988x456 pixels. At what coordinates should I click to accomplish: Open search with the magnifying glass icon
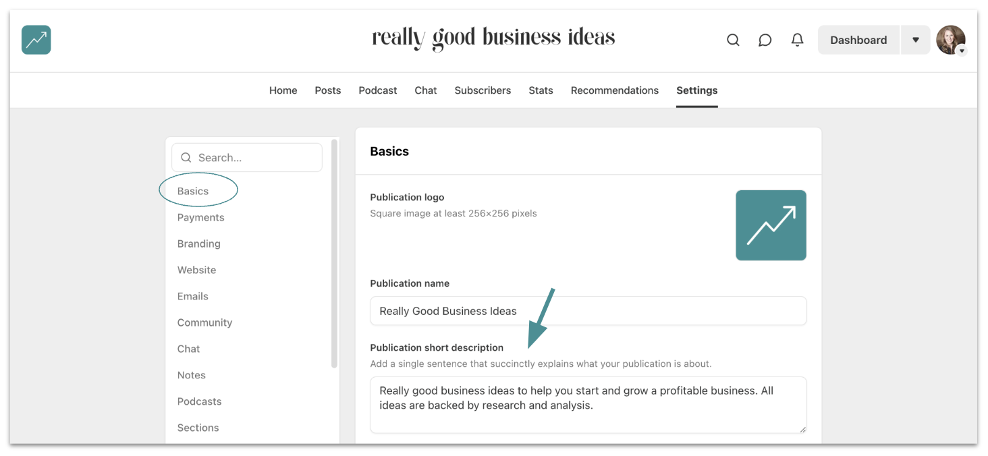733,40
